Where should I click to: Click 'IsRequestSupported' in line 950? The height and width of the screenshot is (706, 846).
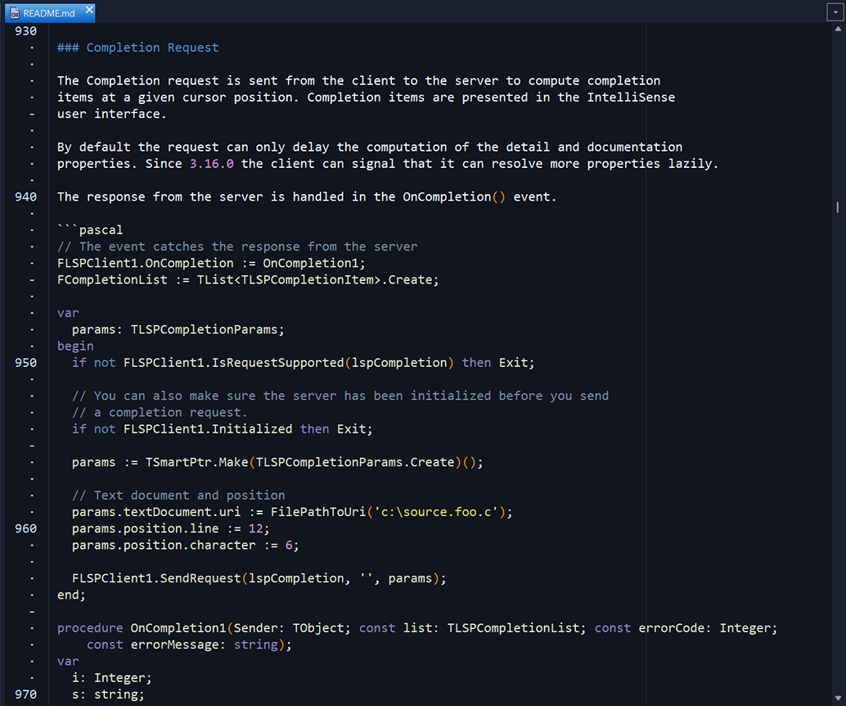277,363
